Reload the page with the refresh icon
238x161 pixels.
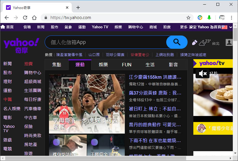(25, 17)
